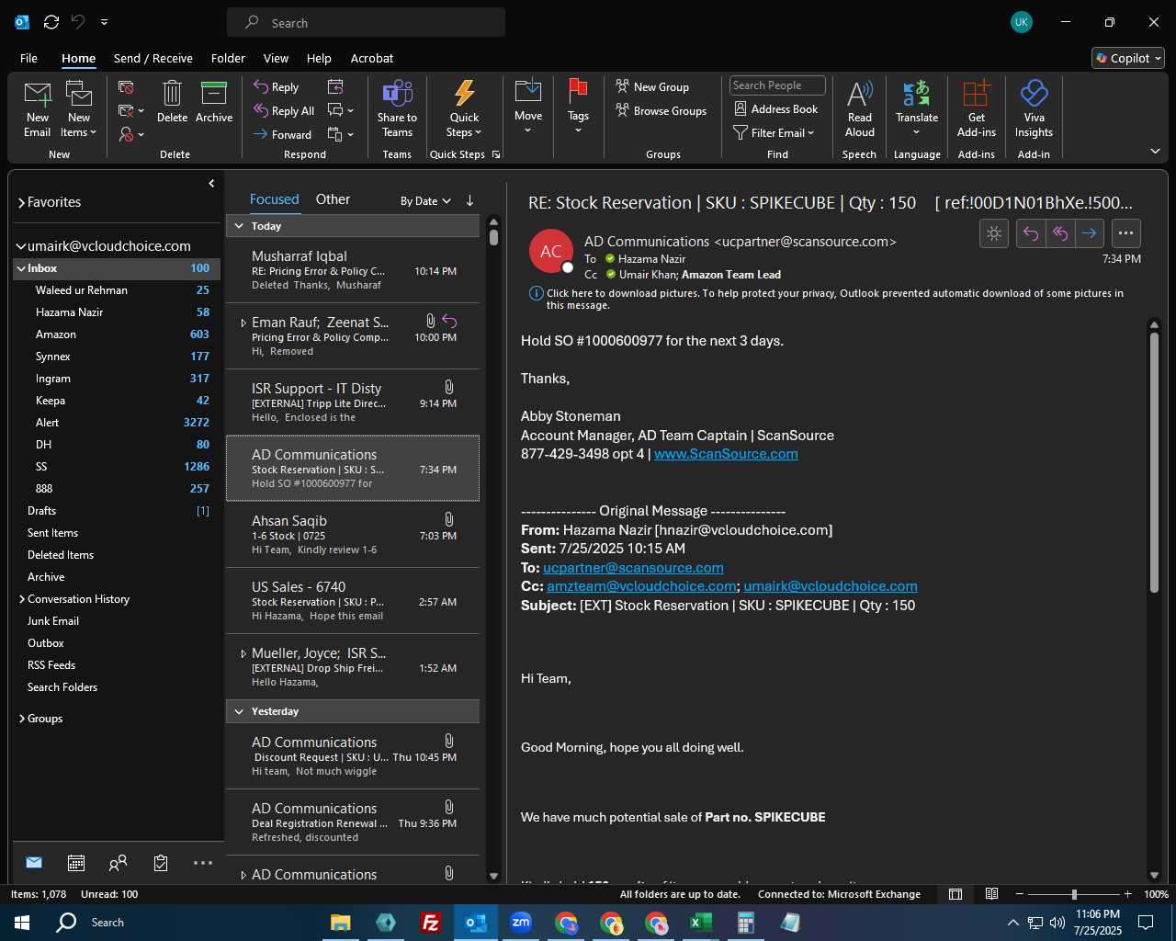Switch to the Other inbox tab

tap(333, 199)
